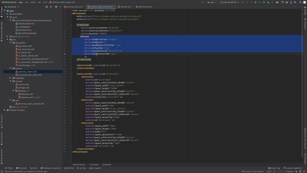
Task: Open Resource Manager side panel
Action: pos(2,31)
